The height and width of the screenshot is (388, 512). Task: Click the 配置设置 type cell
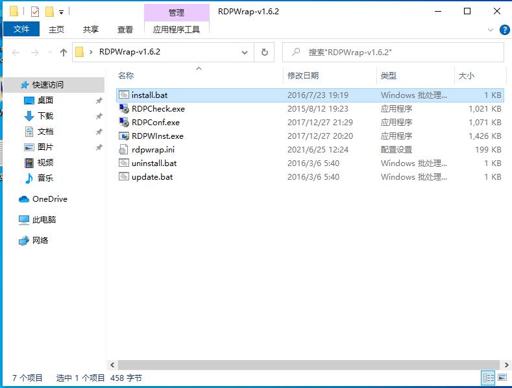point(396,150)
